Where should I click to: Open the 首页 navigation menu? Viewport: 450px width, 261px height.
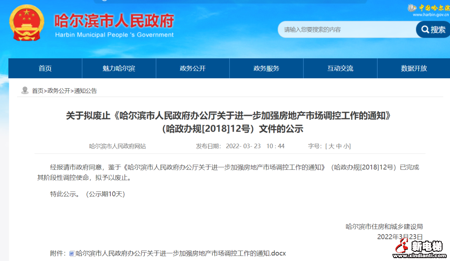(45, 68)
